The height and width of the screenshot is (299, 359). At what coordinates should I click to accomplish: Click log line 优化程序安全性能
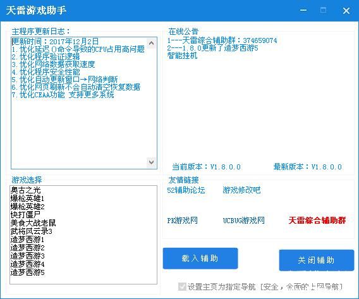46,72
